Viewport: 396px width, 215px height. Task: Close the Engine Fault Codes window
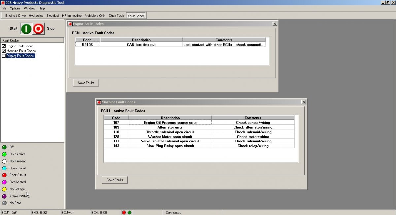[x=275, y=24]
